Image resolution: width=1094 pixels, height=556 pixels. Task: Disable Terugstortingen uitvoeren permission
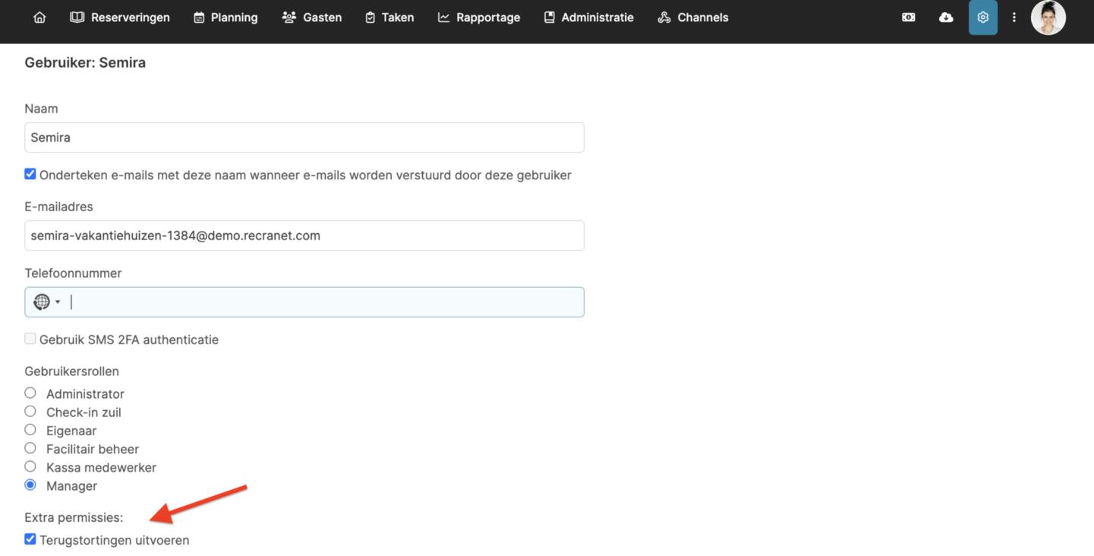(30, 539)
